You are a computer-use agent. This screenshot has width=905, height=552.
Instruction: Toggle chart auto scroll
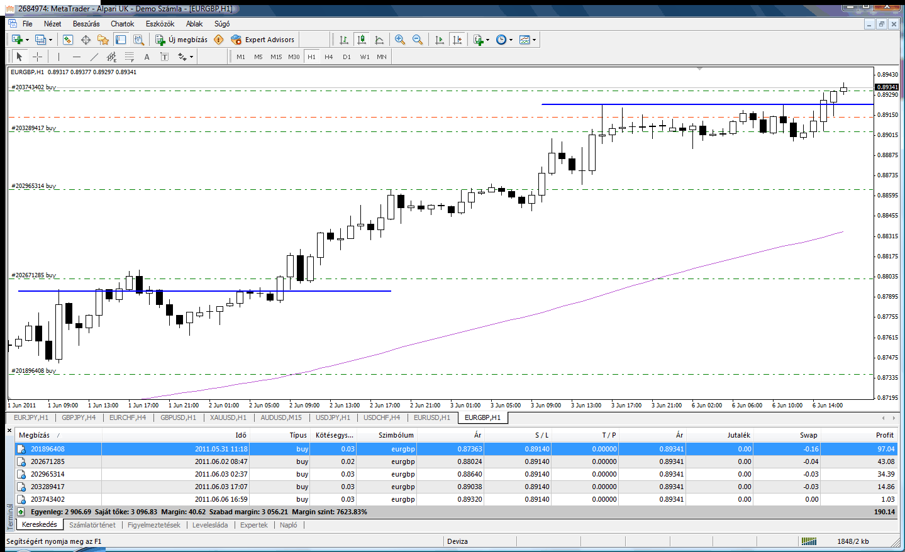pyautogui.click(x=440, y=40)
